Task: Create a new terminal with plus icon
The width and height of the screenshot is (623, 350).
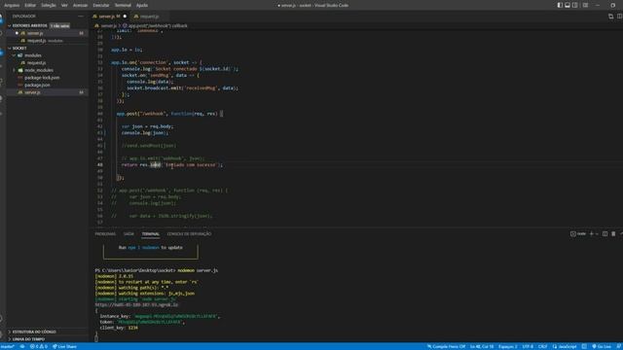Action: 591,234
